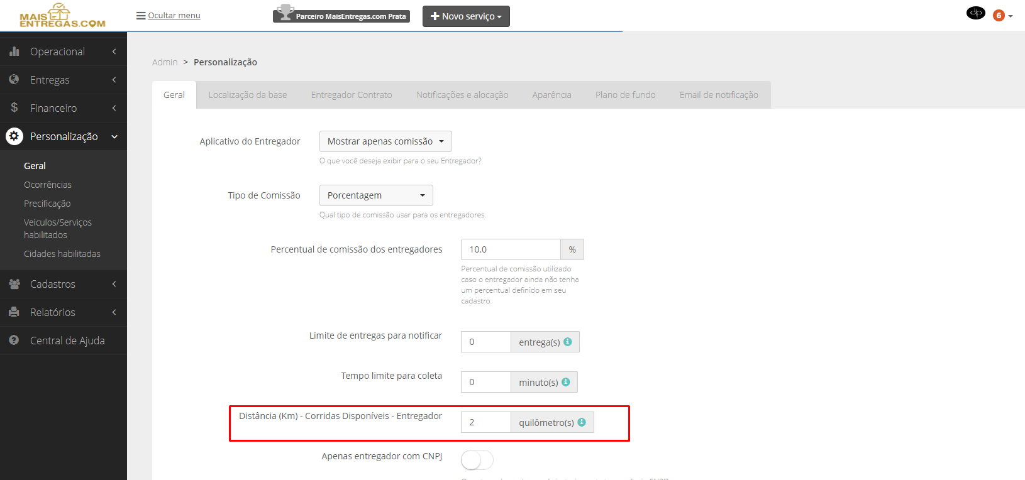The image size is (1025, 480).
Task: Click the hamburger menu icon
Action: (141, 16)
